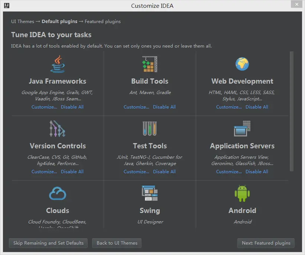Viewport: 305px width, 255px height.
Task: Open Customize link for Build Tools
Action: 137,107
